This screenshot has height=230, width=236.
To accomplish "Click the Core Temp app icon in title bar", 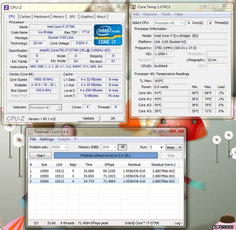I will pos(133,7).
